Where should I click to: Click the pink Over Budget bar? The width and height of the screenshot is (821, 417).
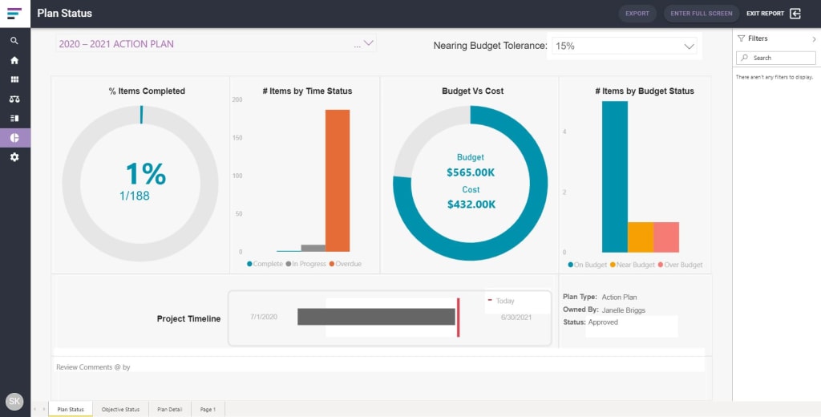coord(666,237)
